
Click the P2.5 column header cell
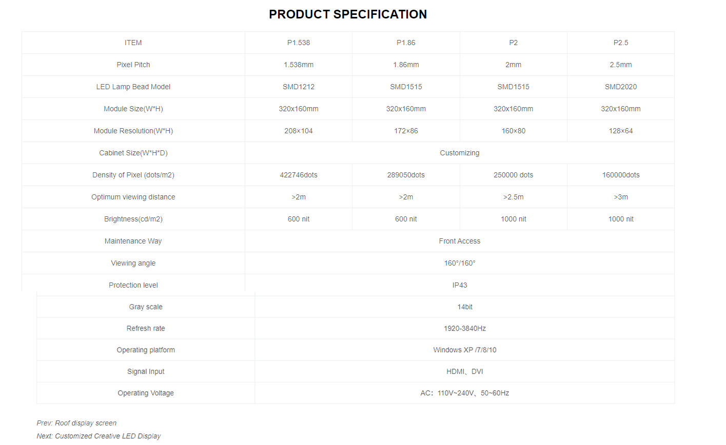[x=621, y=43]
